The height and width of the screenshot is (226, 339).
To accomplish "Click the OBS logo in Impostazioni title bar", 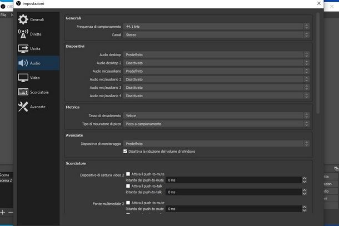I will pos(18,3).
